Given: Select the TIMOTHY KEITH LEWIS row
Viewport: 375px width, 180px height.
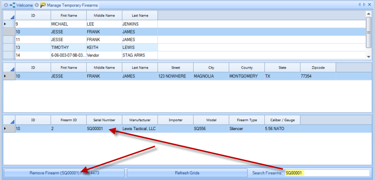Looking at the screenshot, I should pos(184,47).
